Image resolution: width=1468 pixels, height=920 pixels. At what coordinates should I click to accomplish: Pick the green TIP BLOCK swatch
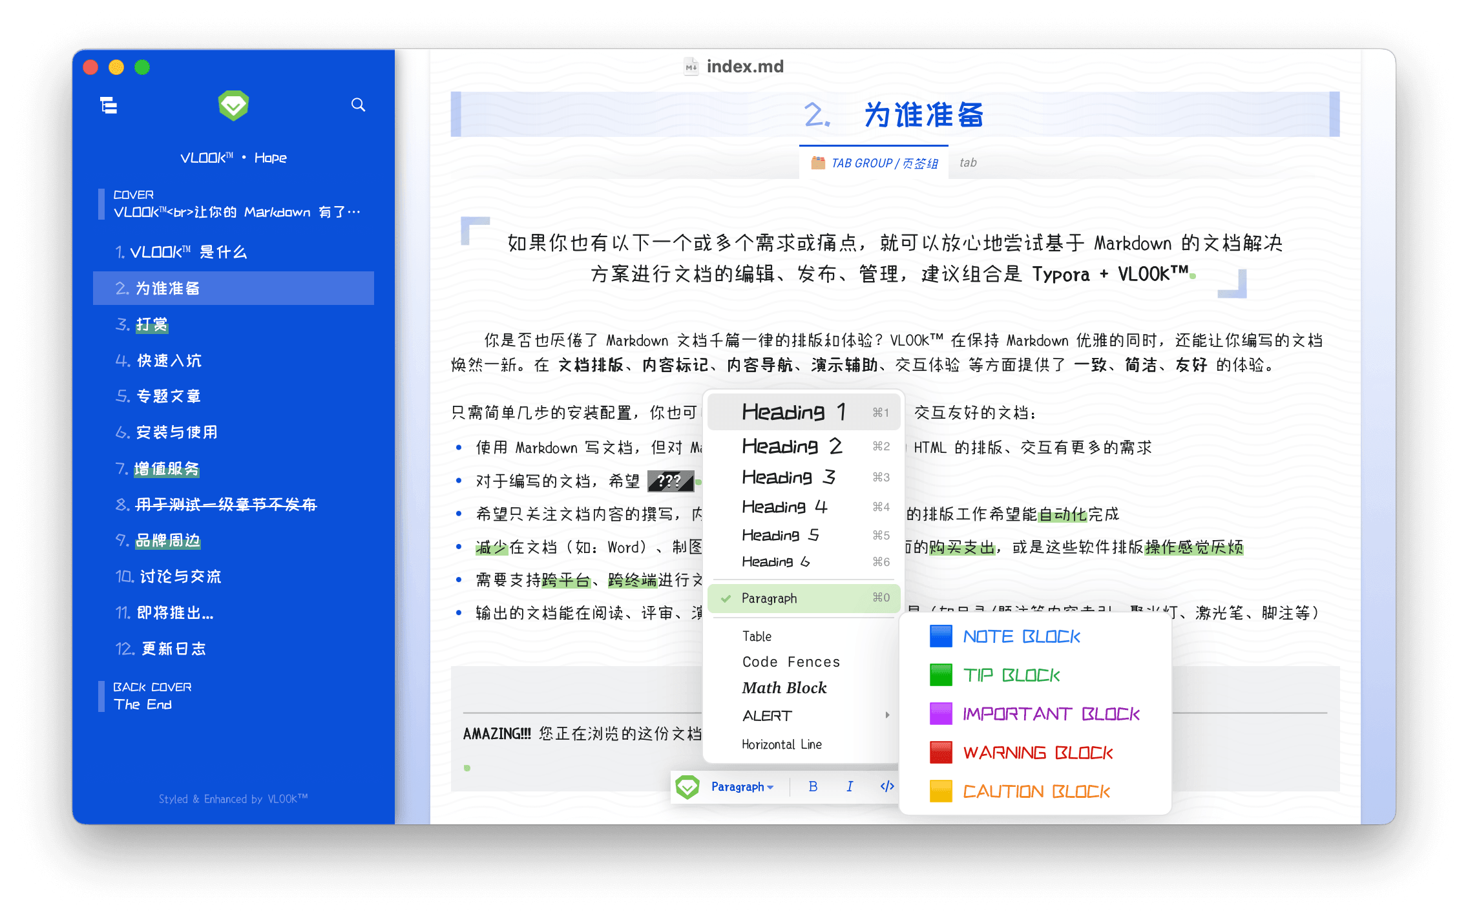click(941, 675)
